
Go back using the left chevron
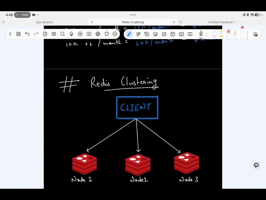click(10, 34)
